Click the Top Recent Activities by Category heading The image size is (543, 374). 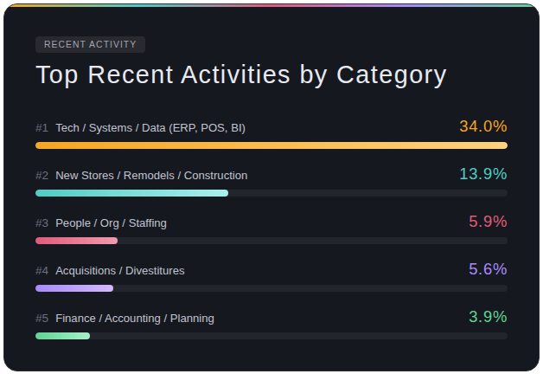click(240, 75)
